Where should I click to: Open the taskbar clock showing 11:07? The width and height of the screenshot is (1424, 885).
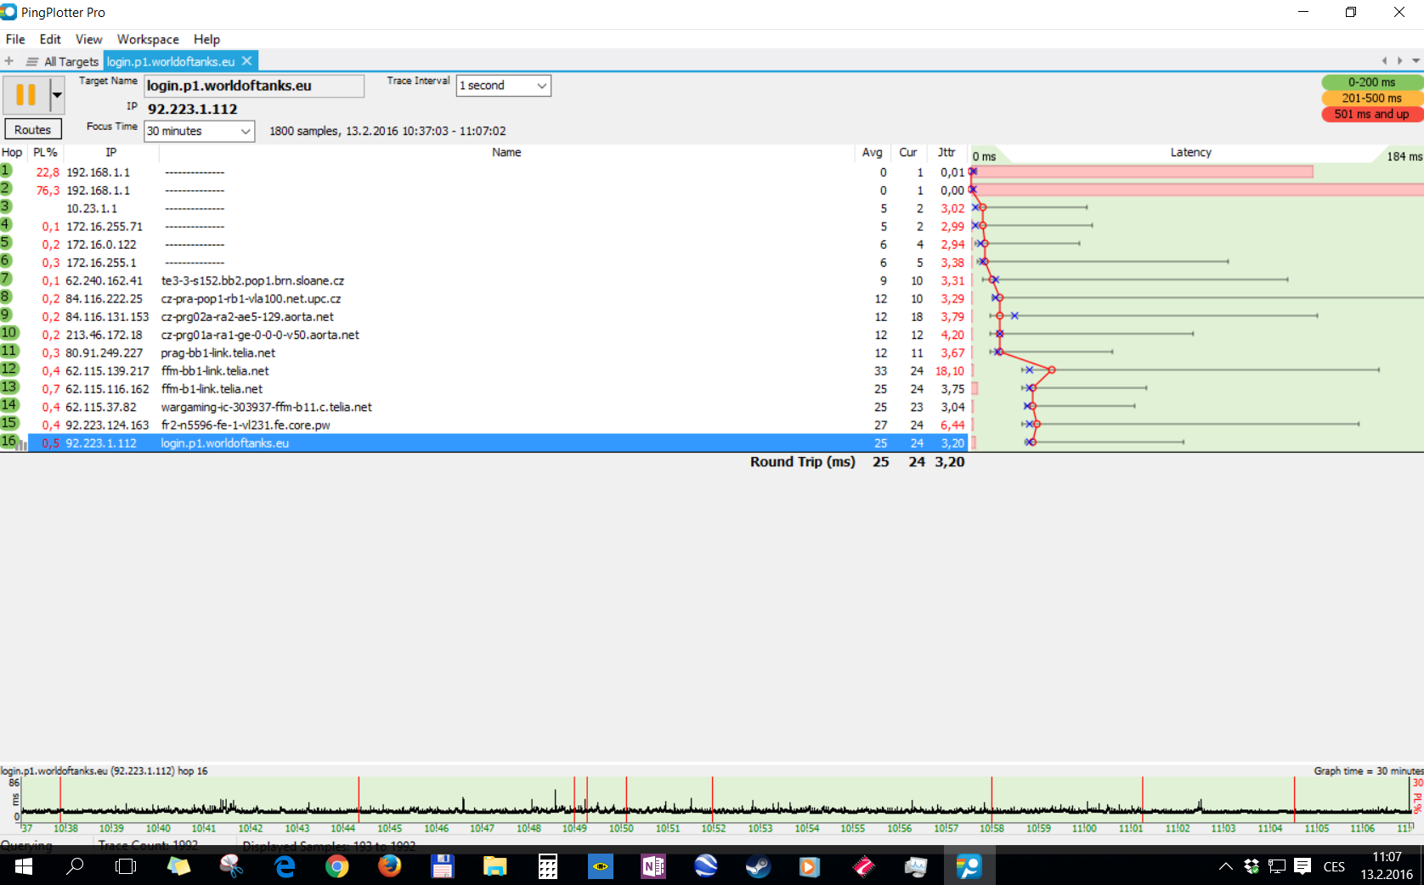[x=1387, y=866]
